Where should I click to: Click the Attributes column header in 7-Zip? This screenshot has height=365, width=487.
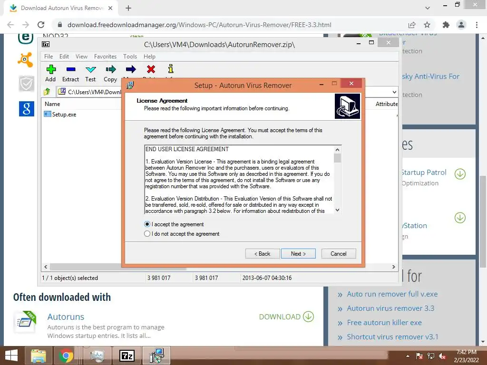coord(386,104)
